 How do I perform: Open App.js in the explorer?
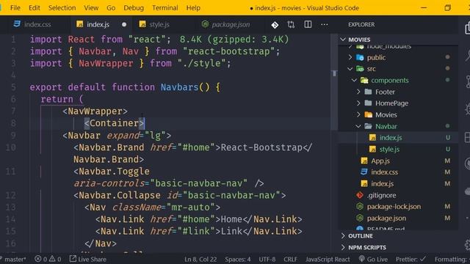(380, 161)
